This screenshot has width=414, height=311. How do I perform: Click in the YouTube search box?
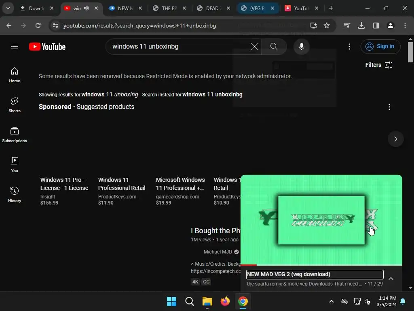coord(180,47)
